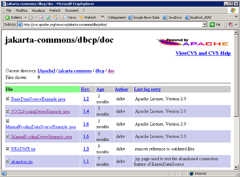Stop page loading with the red X icon
Image resolution: width=240 pixels, height=177 pixels.
point(41,17)
